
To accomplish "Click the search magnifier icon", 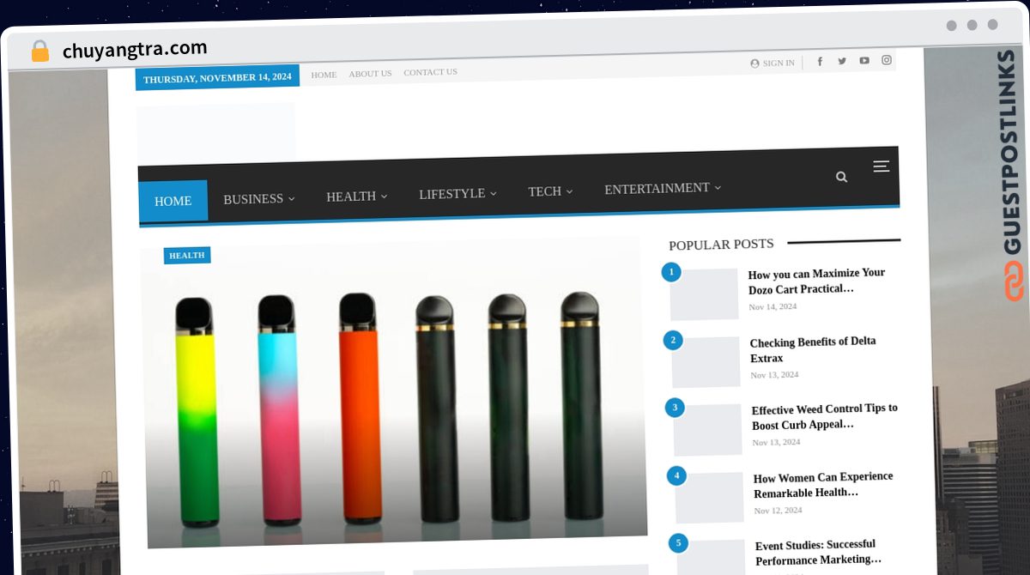I will pyautogui.click(x=841, y=177).
